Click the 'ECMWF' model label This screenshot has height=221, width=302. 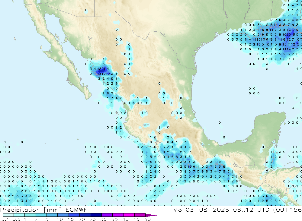(x=76, y=210)
